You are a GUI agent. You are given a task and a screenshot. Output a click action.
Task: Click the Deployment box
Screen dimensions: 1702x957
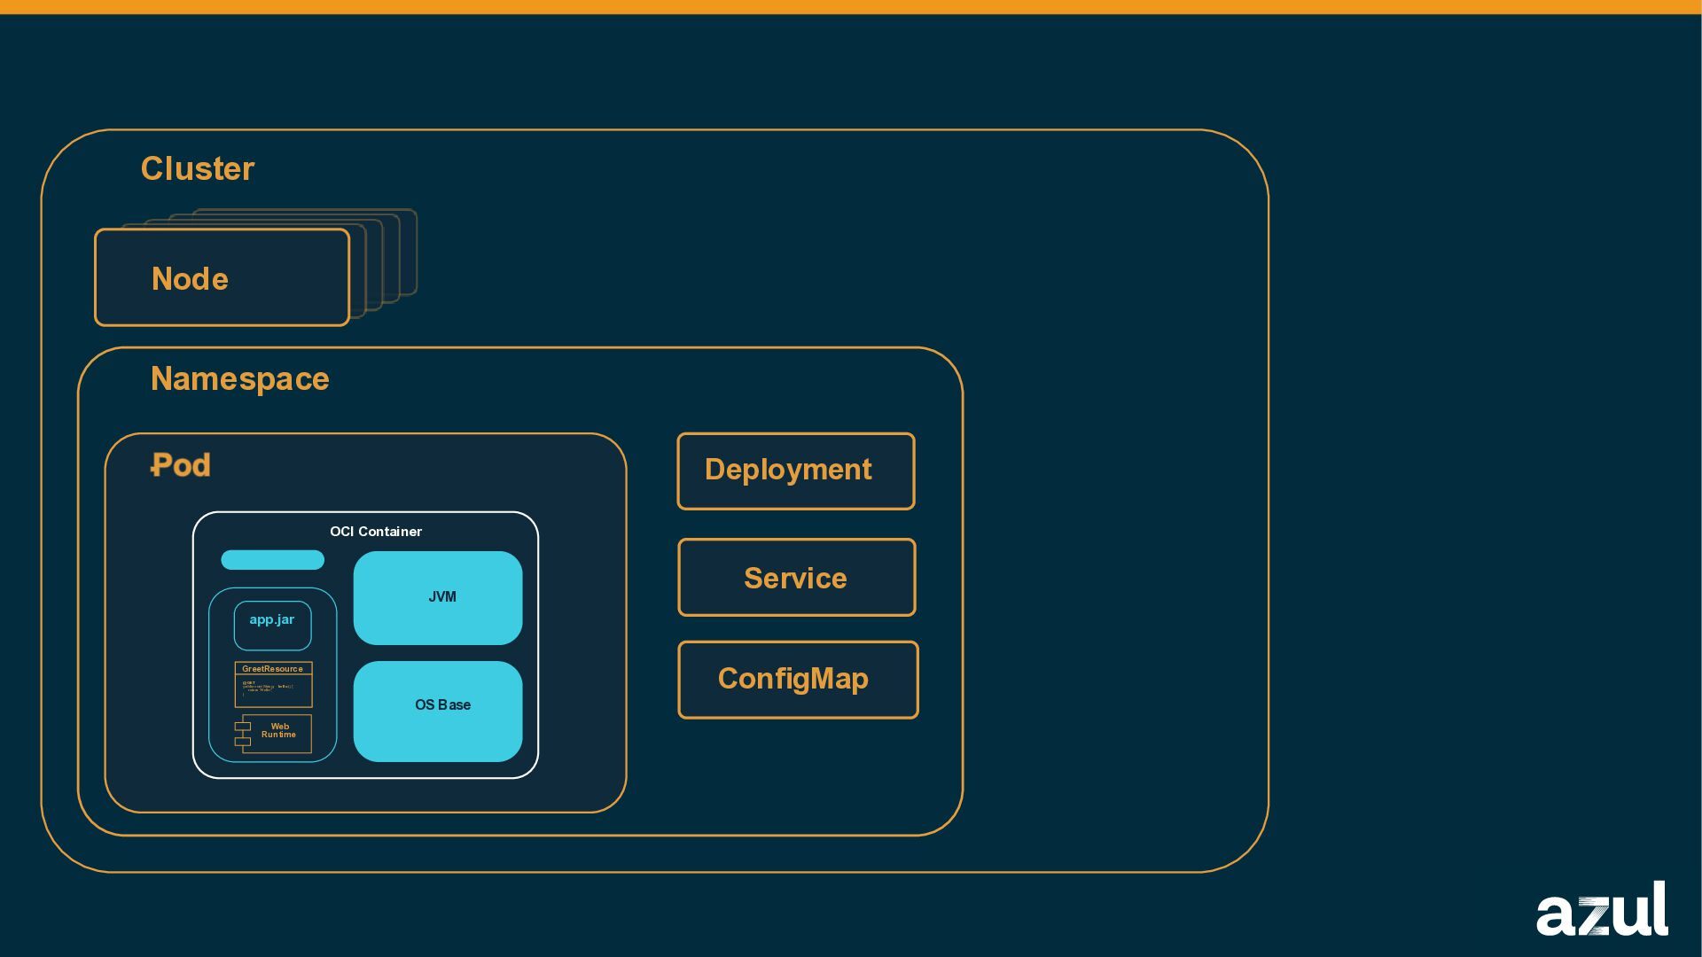pos(795,471)
